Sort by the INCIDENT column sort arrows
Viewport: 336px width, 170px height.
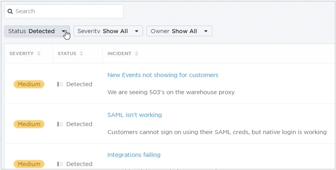tap(136, 53)
